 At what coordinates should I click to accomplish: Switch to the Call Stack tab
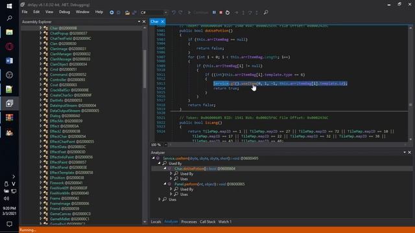[x=207, y=221]
